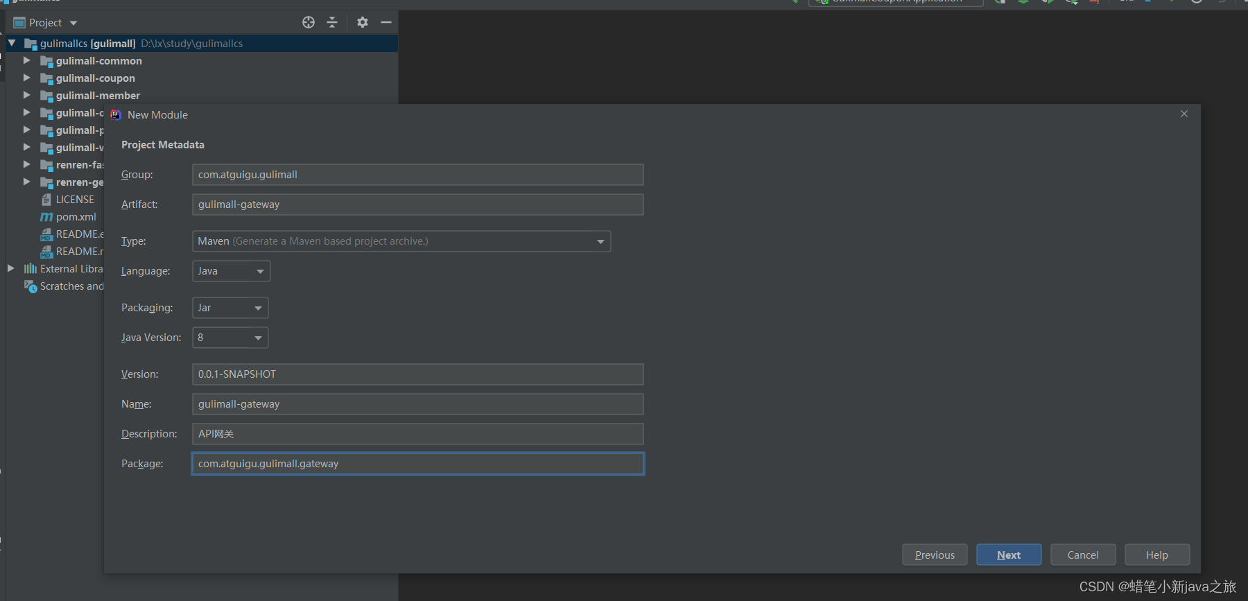Viewport: 1248px width, 601px height.
Task: Click the New Module dialog IntelliJ icon
Action: [x=116, y=115]
